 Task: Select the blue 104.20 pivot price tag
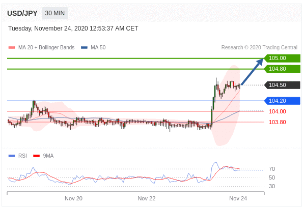[x=282, y=101]
